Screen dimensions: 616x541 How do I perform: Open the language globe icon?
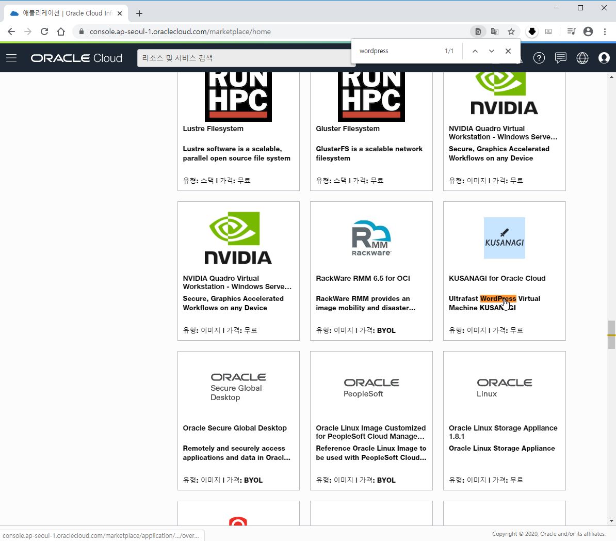coord(582,58)
